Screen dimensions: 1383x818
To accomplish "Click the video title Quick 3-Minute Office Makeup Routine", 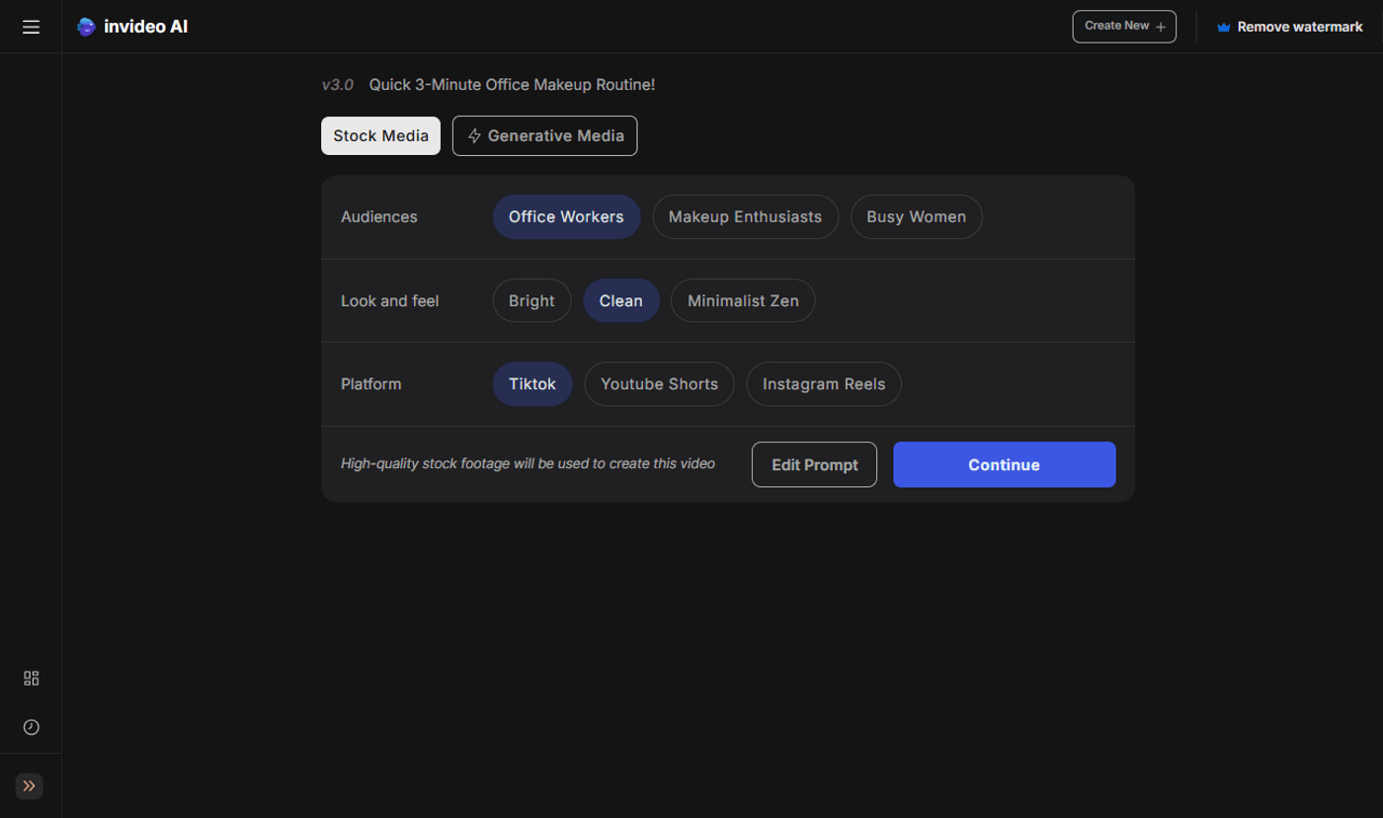I will click(x=512, y=85).
